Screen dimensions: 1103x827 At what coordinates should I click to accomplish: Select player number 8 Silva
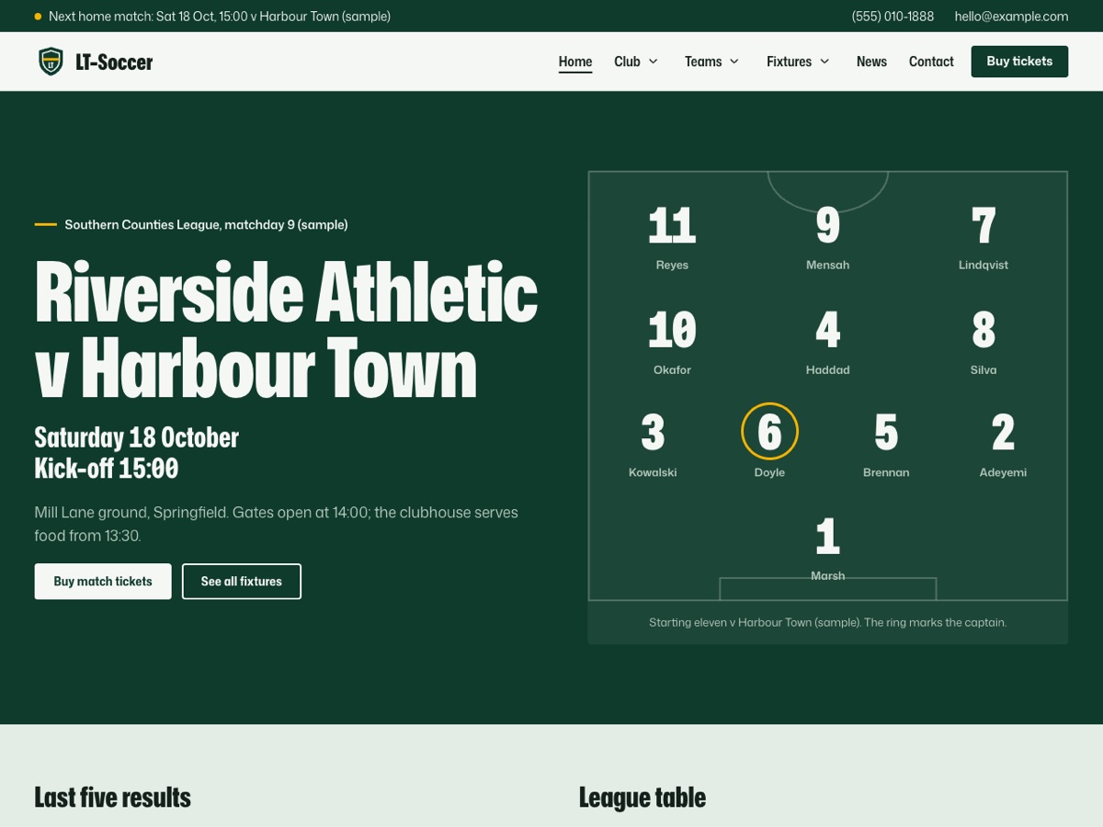[984, 342]
